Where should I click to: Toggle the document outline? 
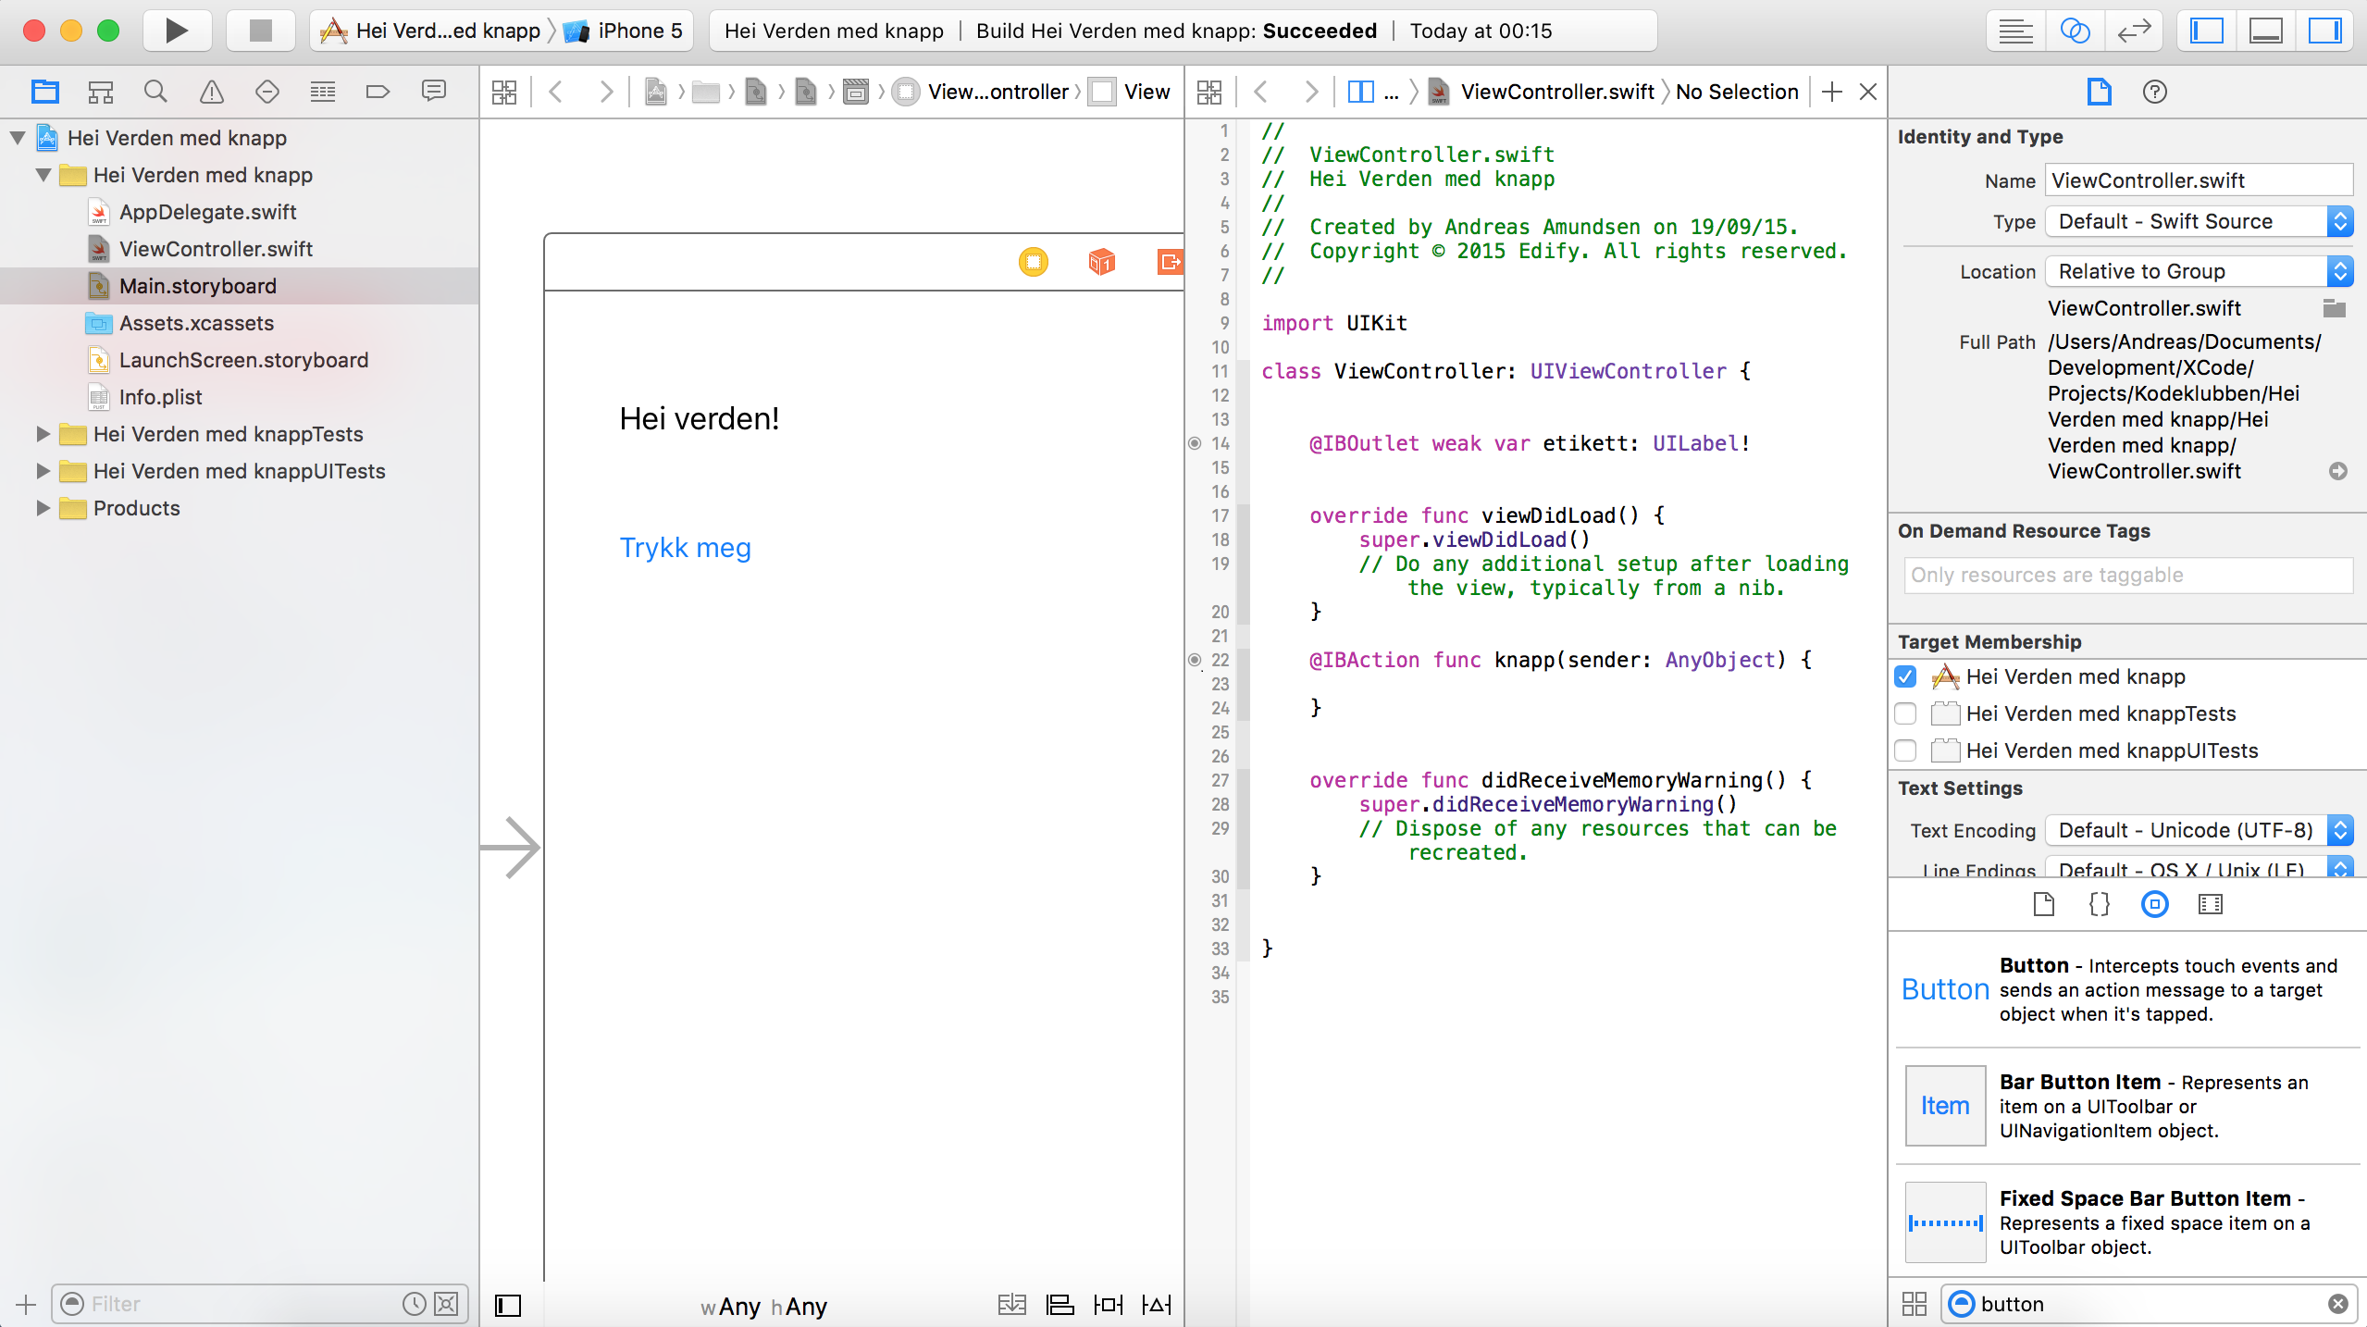pos(508,1305)
